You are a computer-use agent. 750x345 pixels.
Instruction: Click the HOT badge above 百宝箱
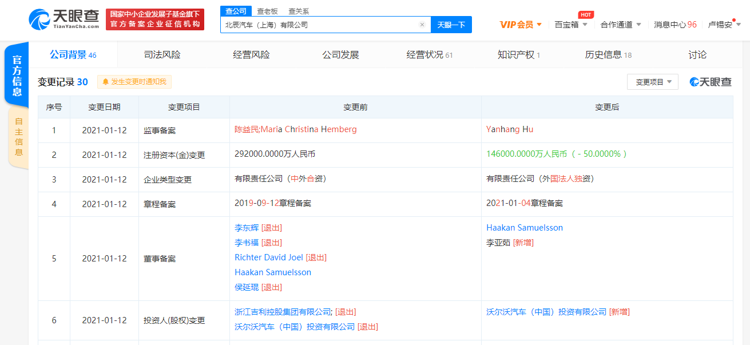[585, 15]
